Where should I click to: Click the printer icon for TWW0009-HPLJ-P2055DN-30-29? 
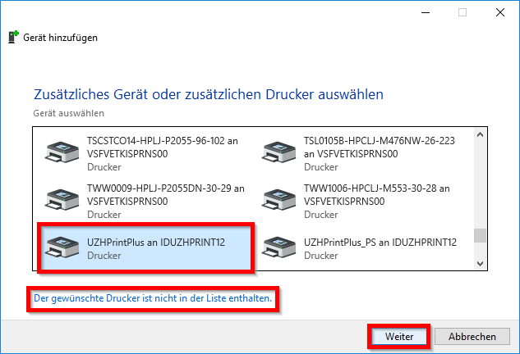[63, 199]
